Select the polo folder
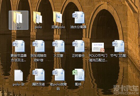140x96 pixels. pos(37,18)
